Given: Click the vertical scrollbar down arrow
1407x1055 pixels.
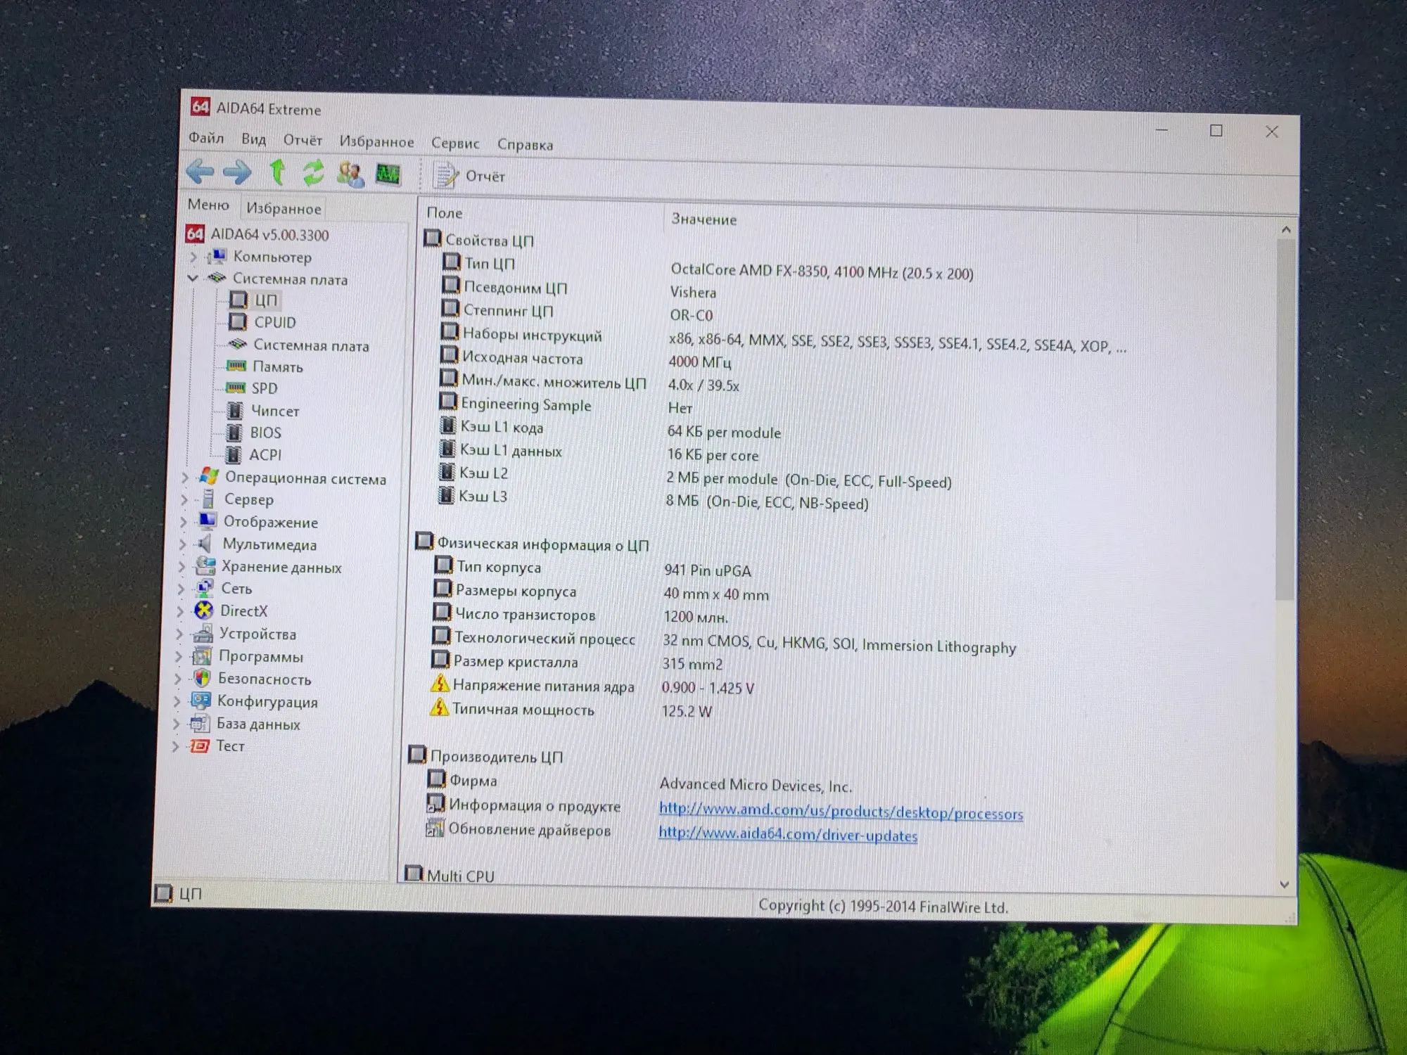Looking at the screenshot, I should coord(1285,885).
